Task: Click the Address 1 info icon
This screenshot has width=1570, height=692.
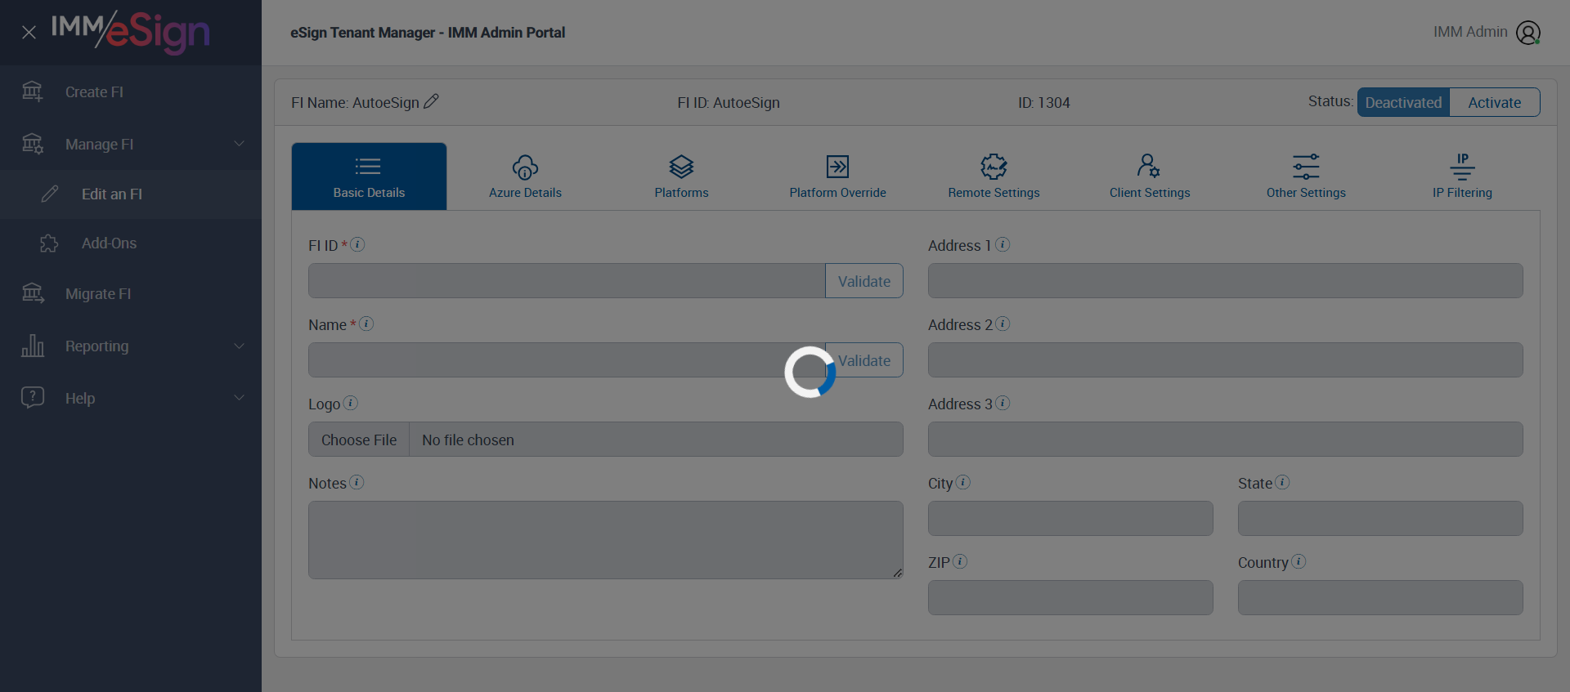Action: coord(1003,244)
